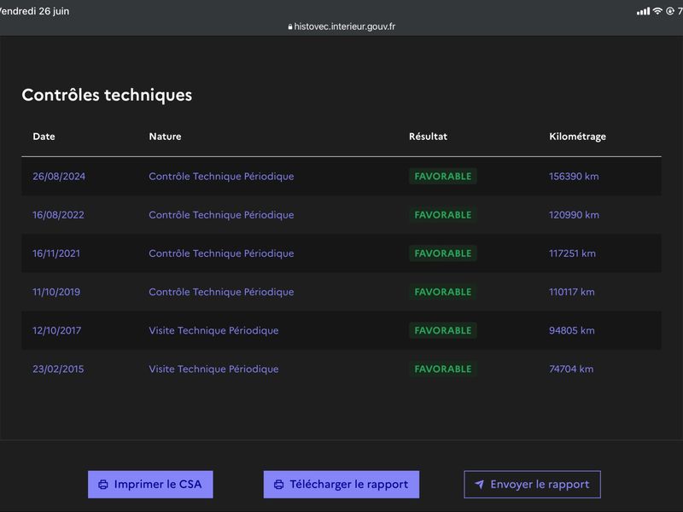Click FAVORABLE badge in 16/08/2022 row

[x=442, y=215]
